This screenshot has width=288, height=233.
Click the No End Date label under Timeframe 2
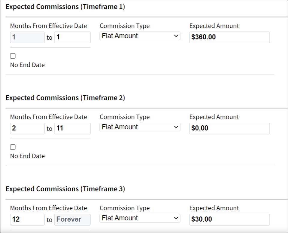pyautogui.click(x=27, y=156)
